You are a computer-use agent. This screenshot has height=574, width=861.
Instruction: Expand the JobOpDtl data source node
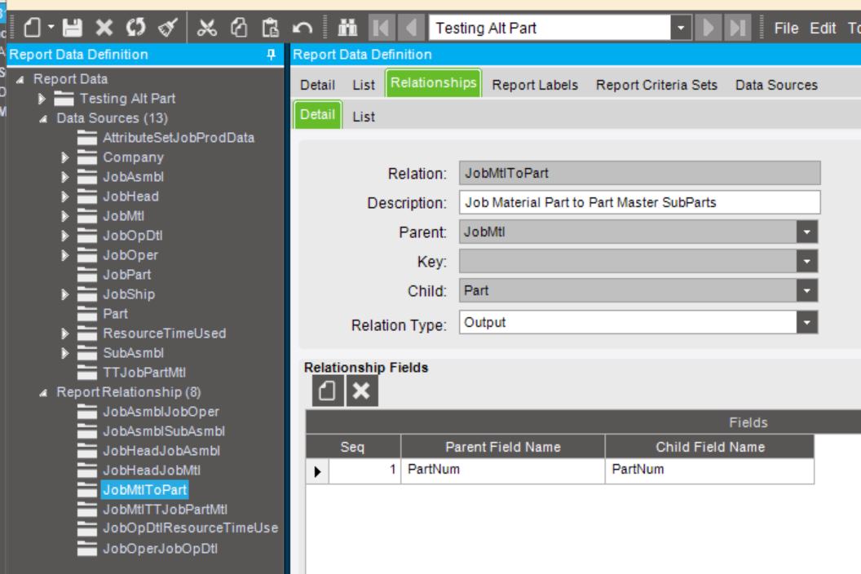[x=64, y=236]
